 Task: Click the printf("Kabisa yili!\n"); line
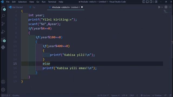(x=72, y=55)
